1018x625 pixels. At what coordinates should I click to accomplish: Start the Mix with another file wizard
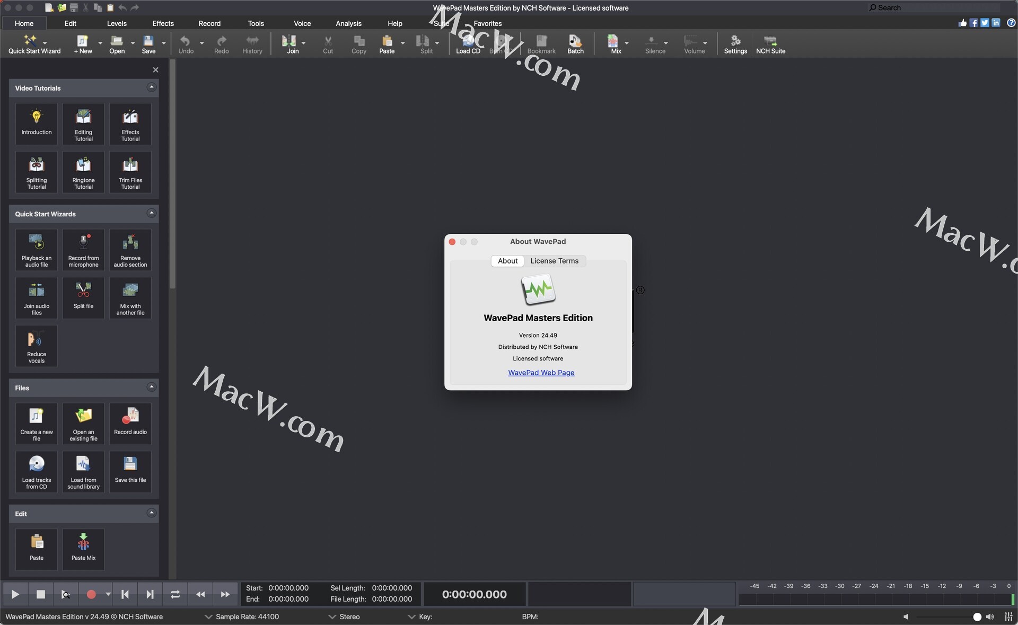pyautogui.click(x=130, y=298)
